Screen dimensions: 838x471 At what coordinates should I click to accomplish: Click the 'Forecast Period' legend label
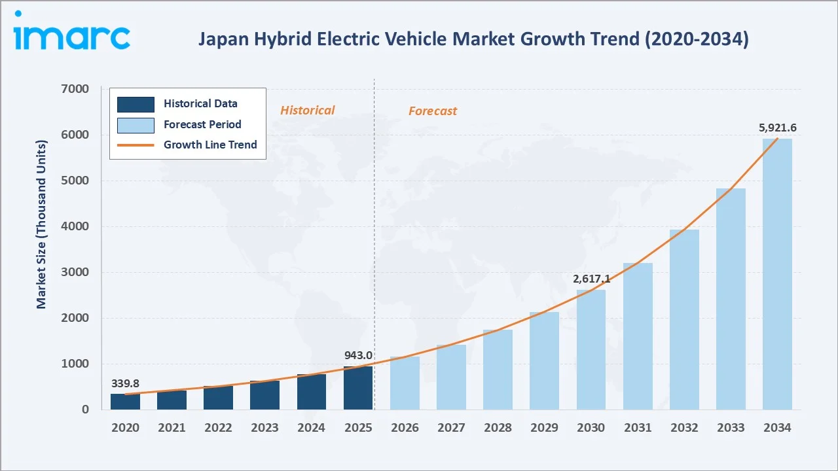click(x=202, y=124)
